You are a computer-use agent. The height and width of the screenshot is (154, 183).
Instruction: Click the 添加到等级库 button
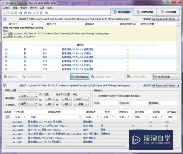[x=80, y=77]
